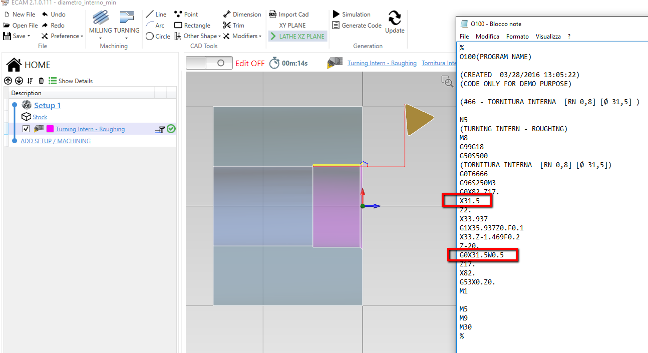
Task: Click the Description column header
Action: [x=27, y=93]
